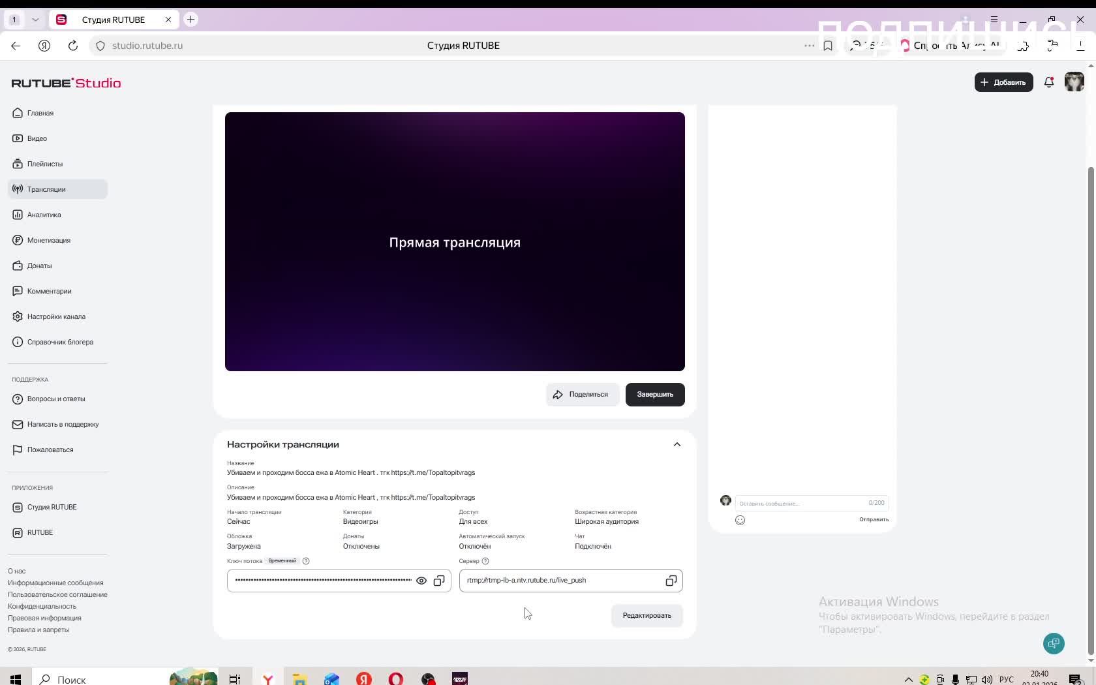Screen dimensions: 1096x685
Task: Select the Студия RUTUBE browser tab
Action: (114, 20)
